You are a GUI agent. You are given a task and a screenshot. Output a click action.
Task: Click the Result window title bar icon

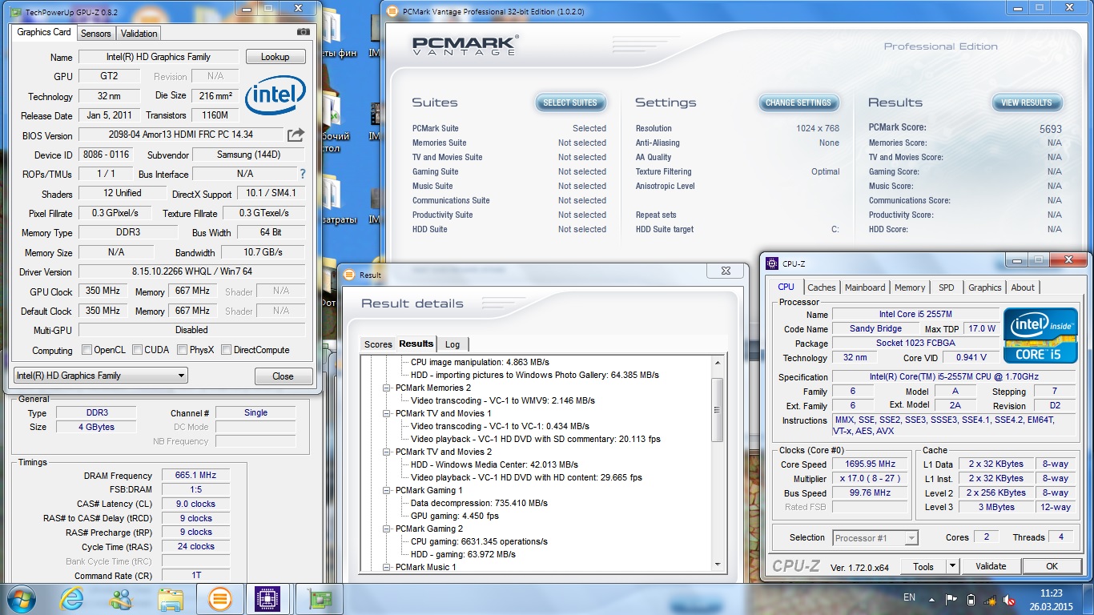tap(349, 275)
